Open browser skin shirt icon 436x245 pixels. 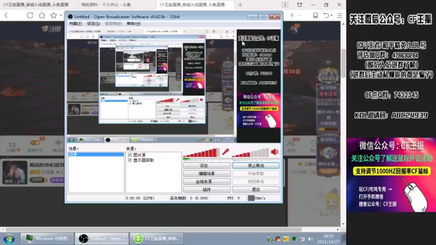(299, 5)
